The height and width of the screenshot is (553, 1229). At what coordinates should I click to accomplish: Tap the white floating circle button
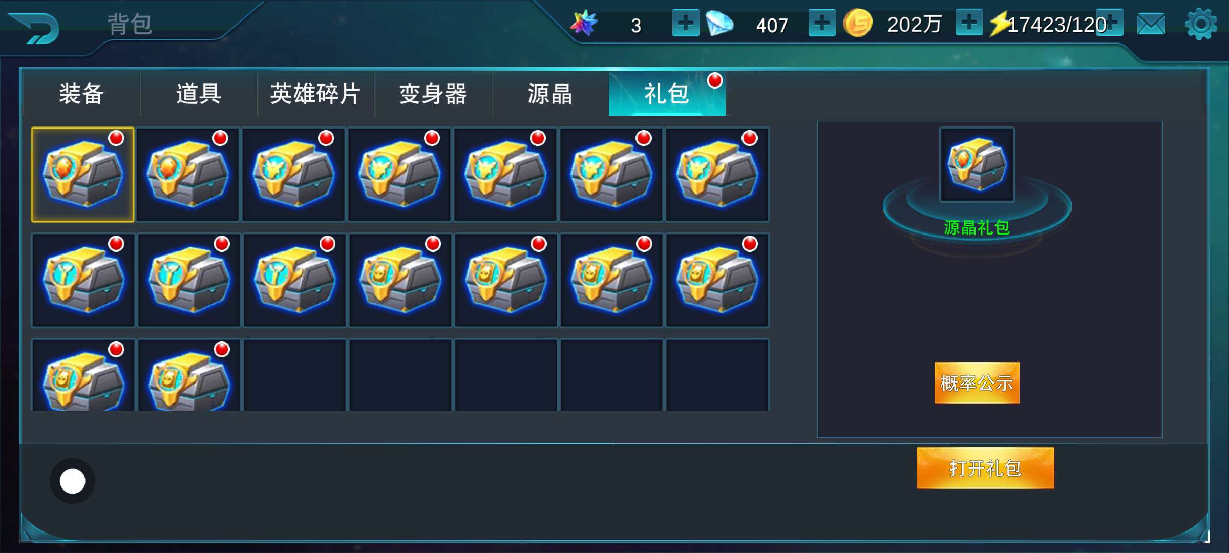click(x=72, y=481)
